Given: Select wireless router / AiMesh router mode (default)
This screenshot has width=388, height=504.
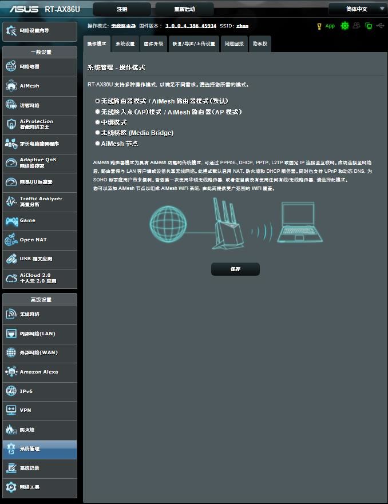Looking at the screenshot, I should click(97, 101).
